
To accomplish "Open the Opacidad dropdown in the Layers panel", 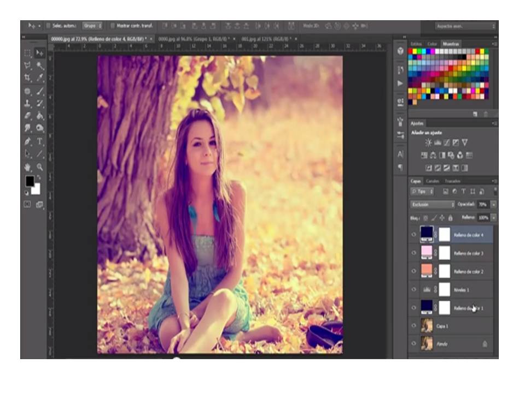I will [x=493, y=204].
